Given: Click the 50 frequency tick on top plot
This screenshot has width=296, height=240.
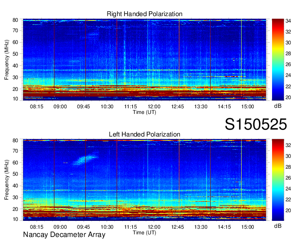Looking at the screenshot, I should 15,54.
